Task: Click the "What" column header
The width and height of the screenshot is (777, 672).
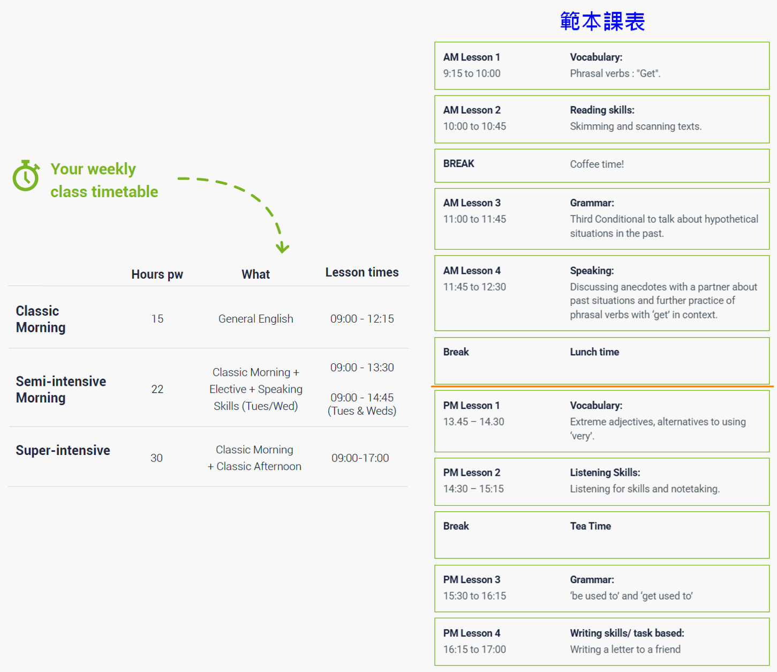Action: [255, 274]
